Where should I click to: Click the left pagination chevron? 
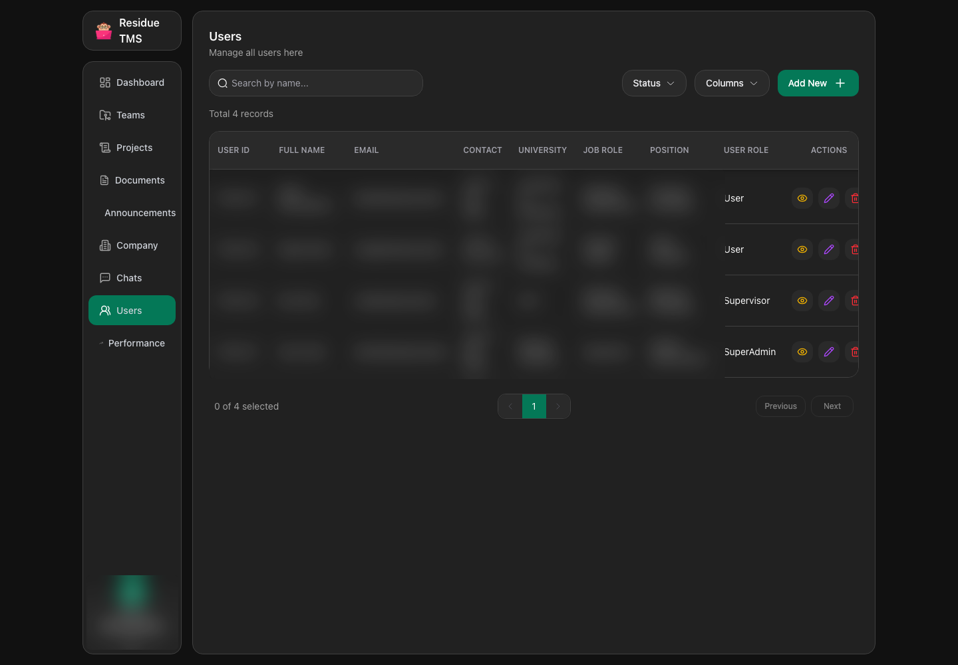510,406
